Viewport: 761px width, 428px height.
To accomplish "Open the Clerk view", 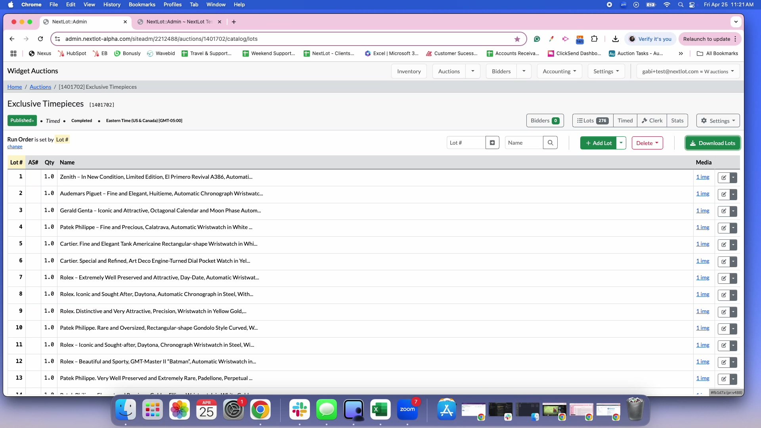I will [652, 120].
